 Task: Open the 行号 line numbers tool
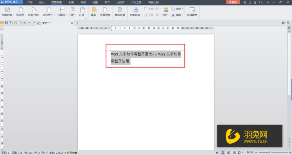pos(82,12)
